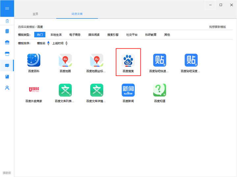The image size is (237, 177).
Task: Open the 百度搜索 template
Action: [128, 63]
